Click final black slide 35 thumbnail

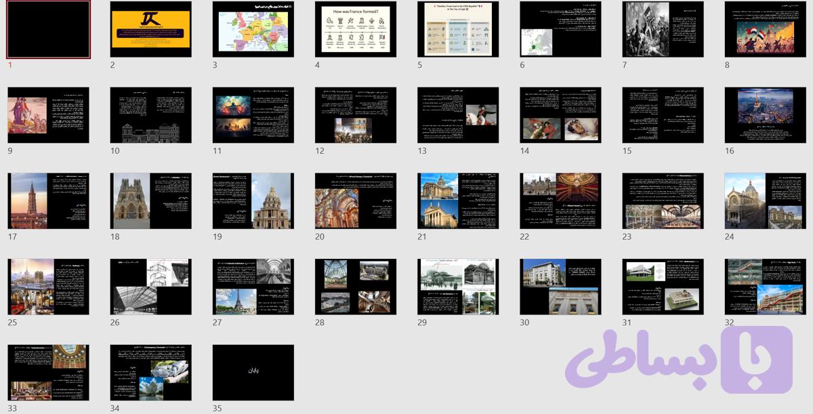[x=253, y=373]
